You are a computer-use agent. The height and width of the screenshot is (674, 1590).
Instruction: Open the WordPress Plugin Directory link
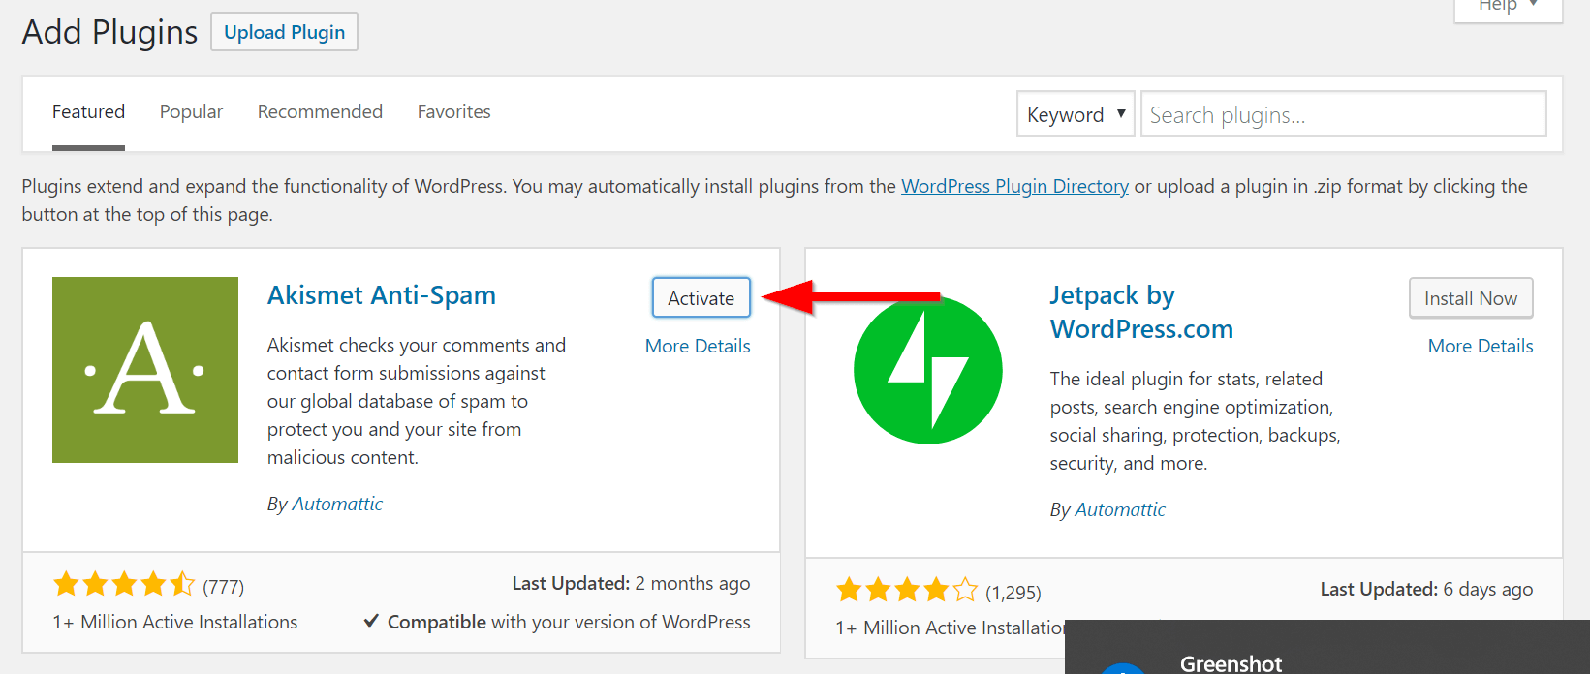1014,186
